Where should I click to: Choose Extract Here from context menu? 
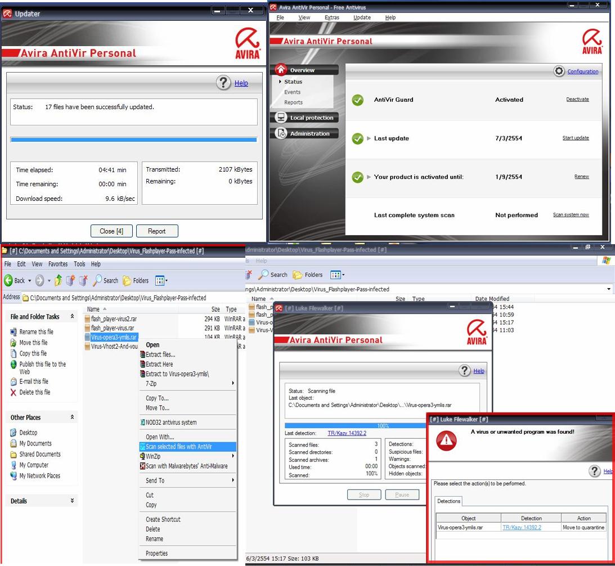coord(159,364)
